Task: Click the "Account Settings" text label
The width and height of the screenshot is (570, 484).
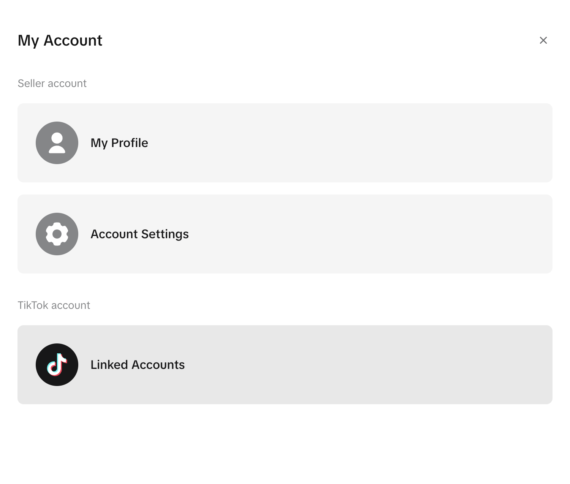Action: point(139,234)
